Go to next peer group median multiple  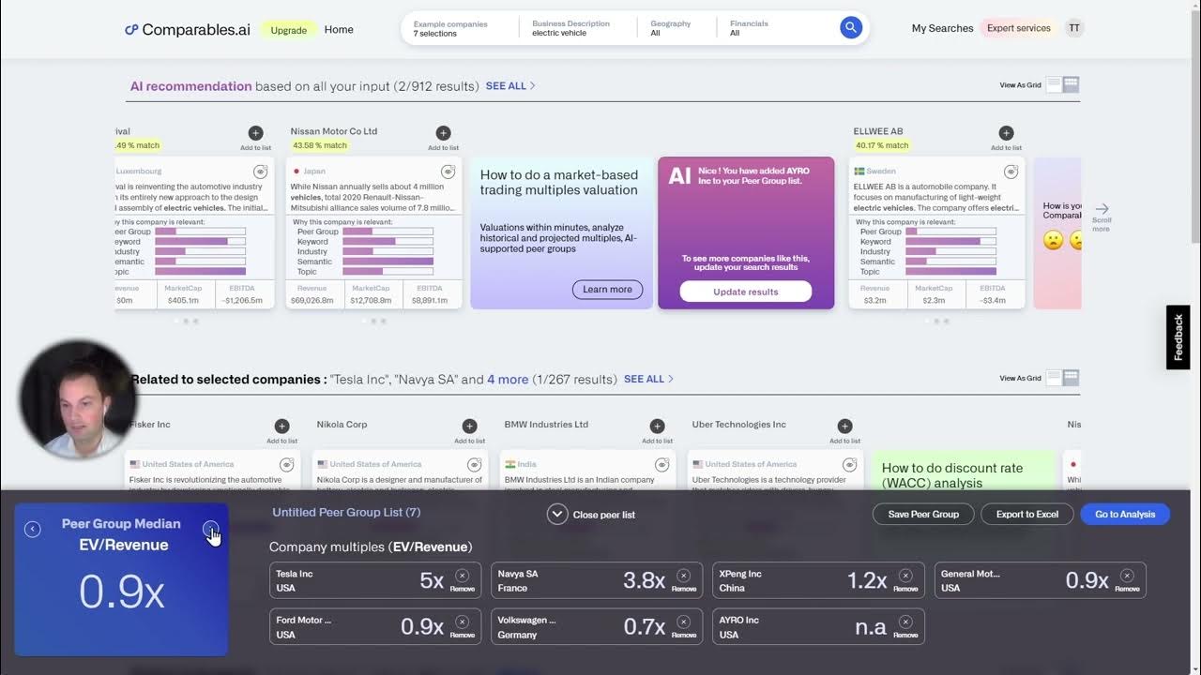(x=210, y=529)
